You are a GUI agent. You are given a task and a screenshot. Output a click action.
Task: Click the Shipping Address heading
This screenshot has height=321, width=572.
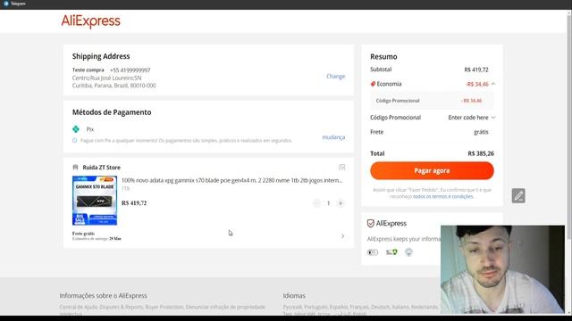click(101, 56)
